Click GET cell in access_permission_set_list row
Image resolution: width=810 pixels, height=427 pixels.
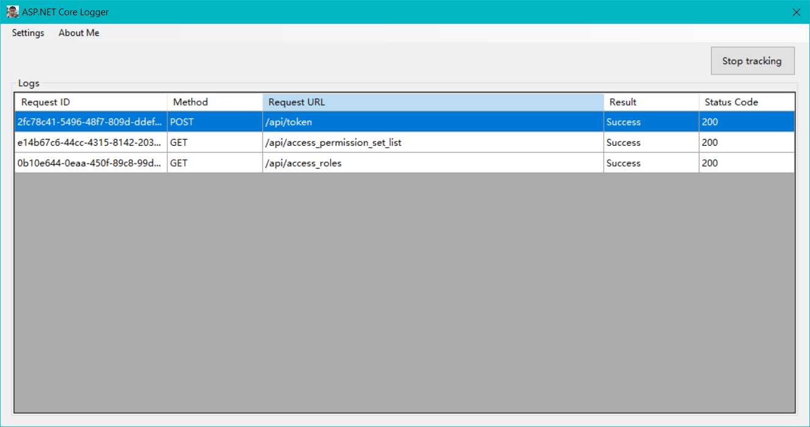pos(215,143)
